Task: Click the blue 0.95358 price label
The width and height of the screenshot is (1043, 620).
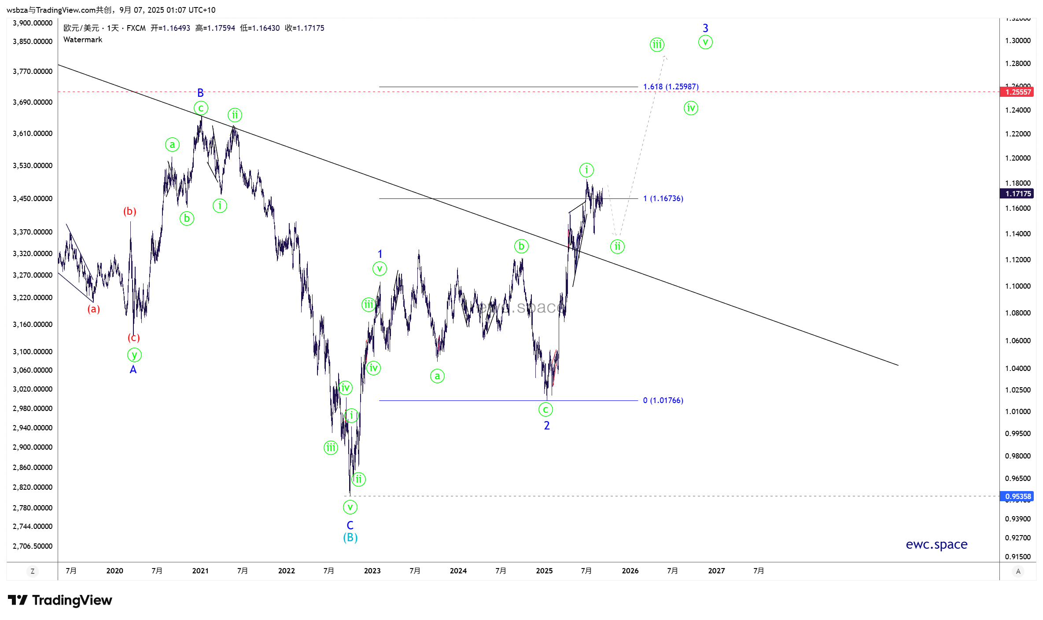Action: (x=1017, y=496)
